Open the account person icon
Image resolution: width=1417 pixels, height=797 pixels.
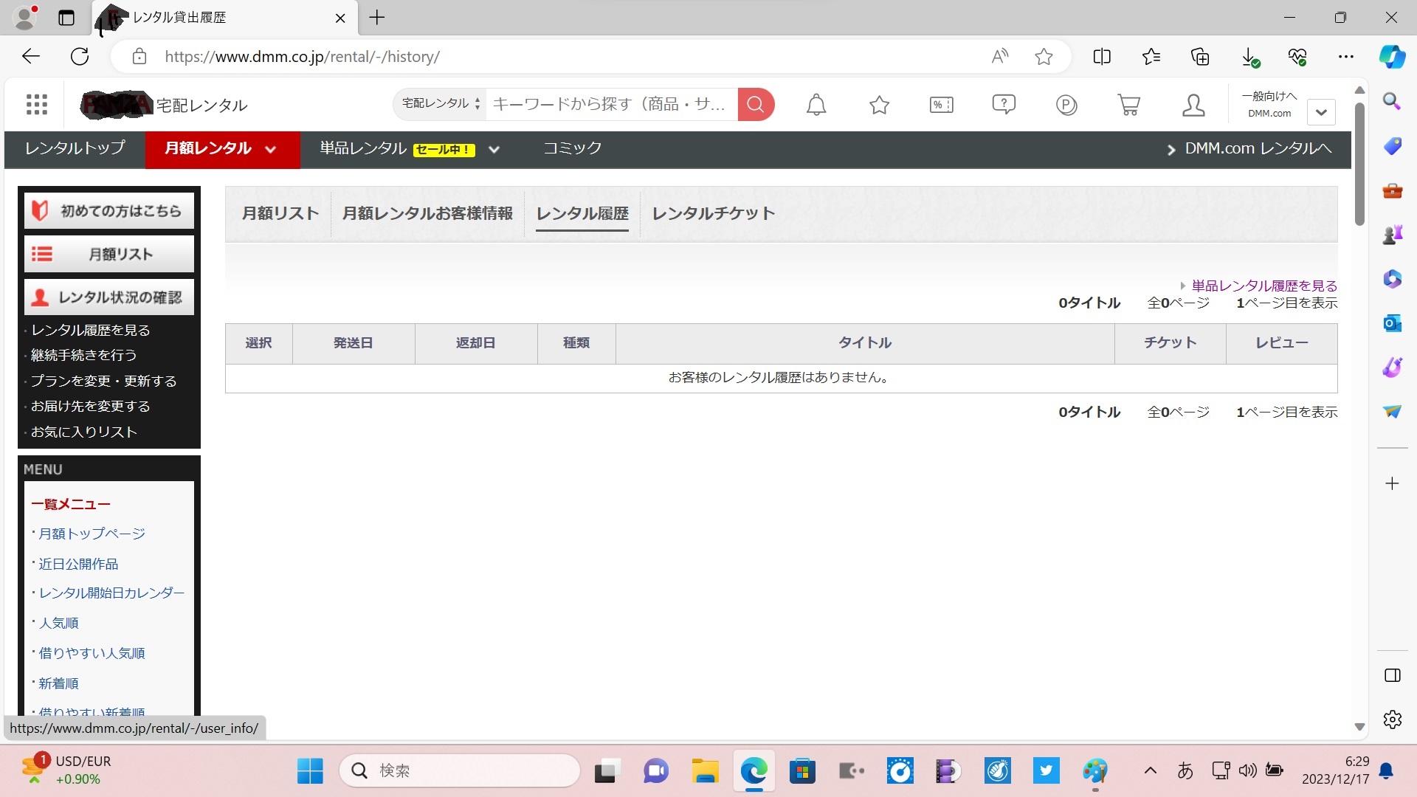coord(1193,104)
